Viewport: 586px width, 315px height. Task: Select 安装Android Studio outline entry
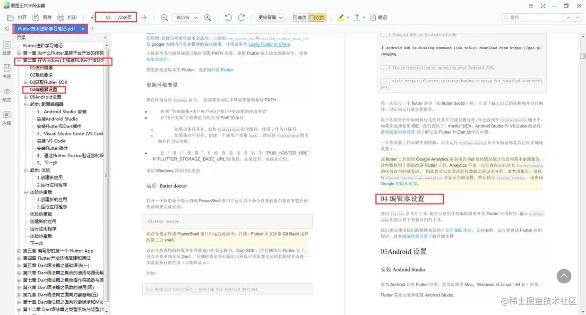tap(57, 119)
